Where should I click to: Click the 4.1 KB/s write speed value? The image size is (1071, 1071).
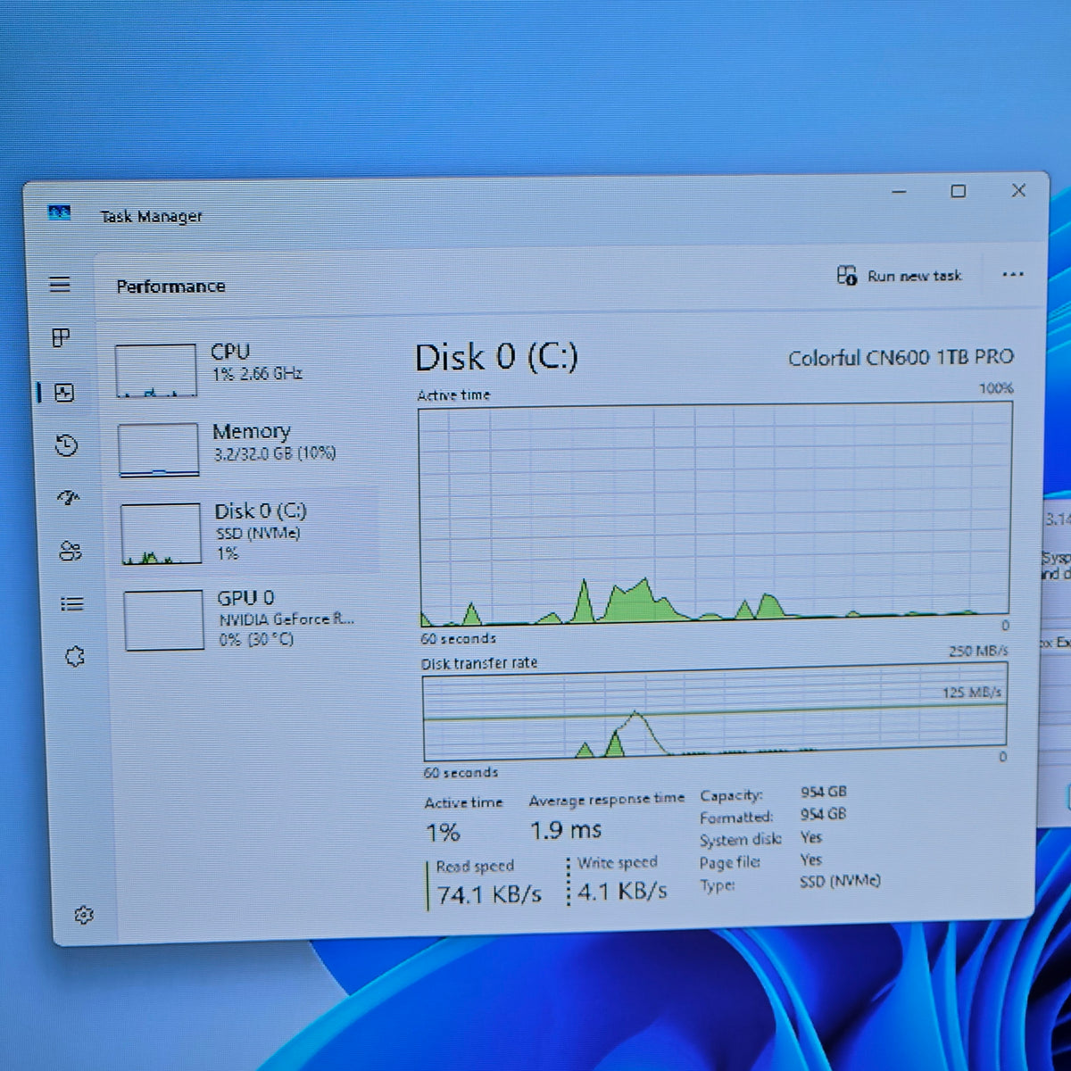coord(622,891)
